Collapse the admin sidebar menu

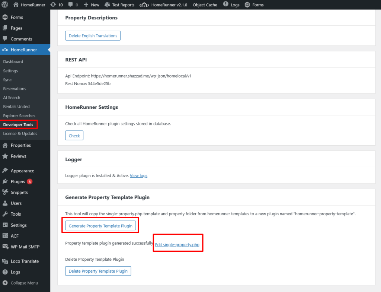tap(24, 283)
